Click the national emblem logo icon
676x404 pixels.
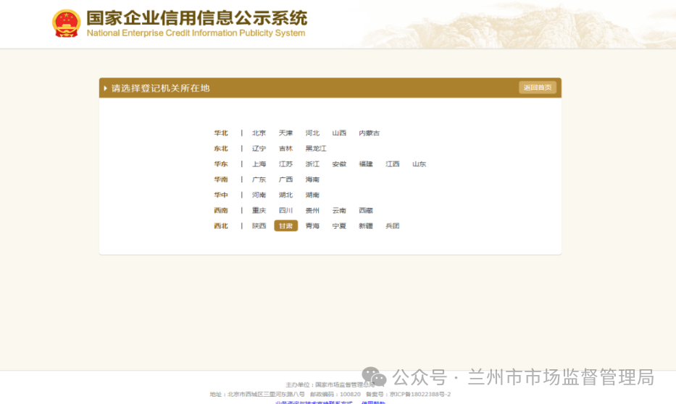66,23
